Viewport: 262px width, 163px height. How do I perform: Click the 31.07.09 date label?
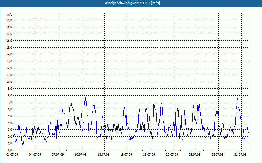[240, 155]
